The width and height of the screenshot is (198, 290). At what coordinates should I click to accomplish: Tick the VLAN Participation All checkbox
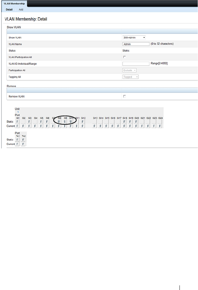click(x=124, y=57)
